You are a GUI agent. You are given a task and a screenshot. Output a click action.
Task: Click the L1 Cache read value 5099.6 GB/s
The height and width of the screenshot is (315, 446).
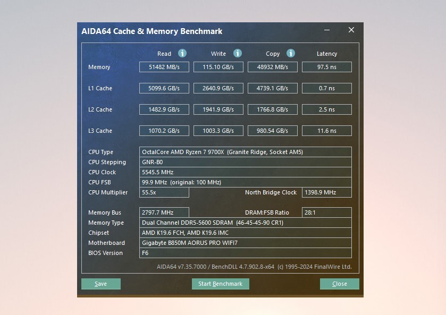tap(164, 88)
